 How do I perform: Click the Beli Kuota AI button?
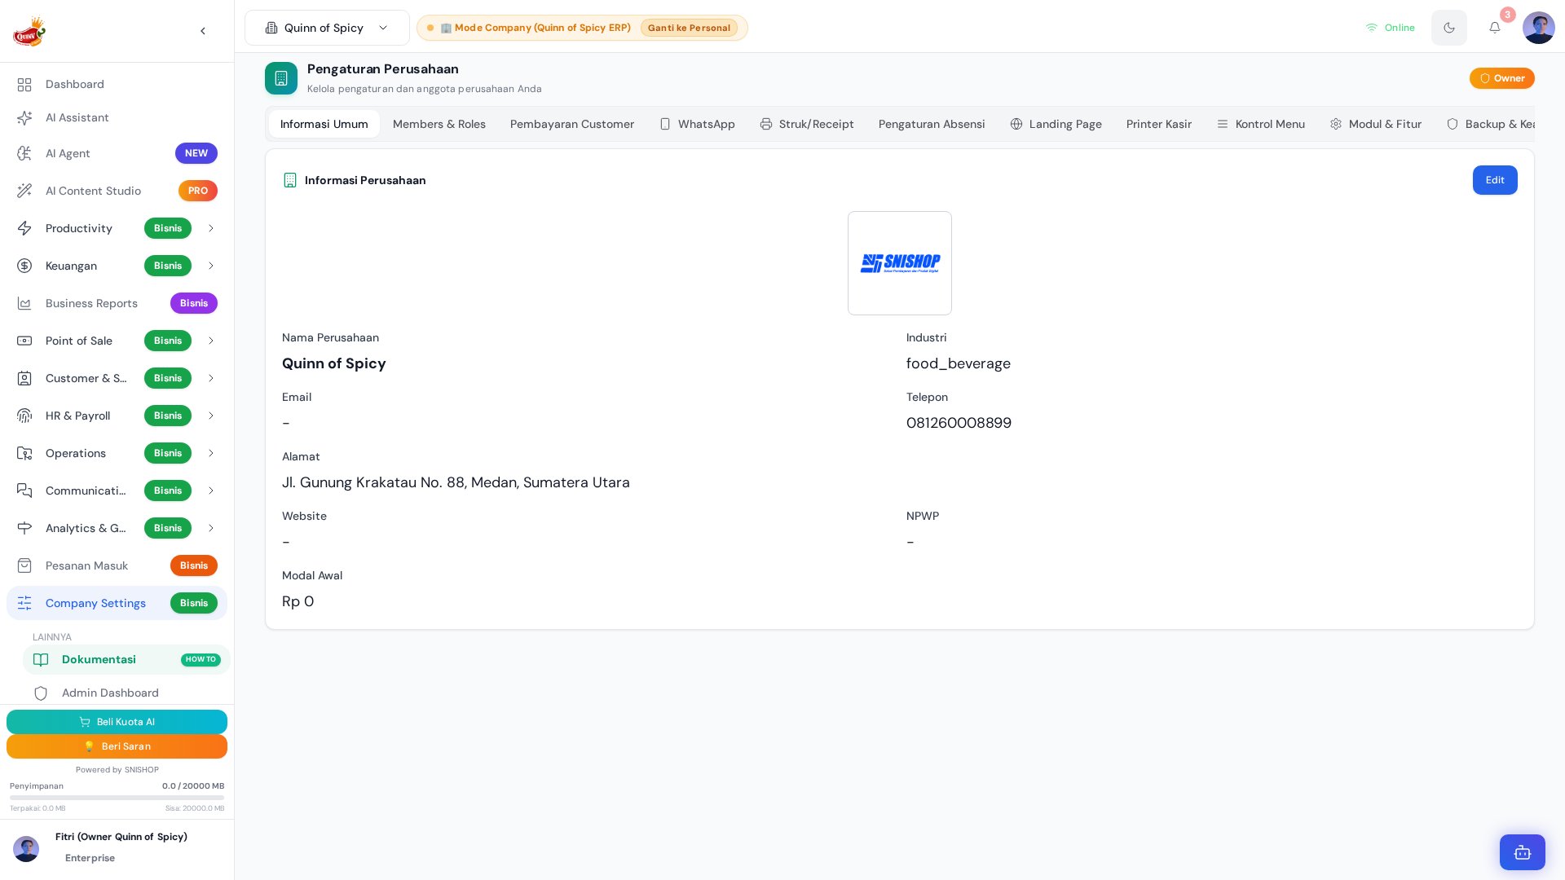pos(117,722)
